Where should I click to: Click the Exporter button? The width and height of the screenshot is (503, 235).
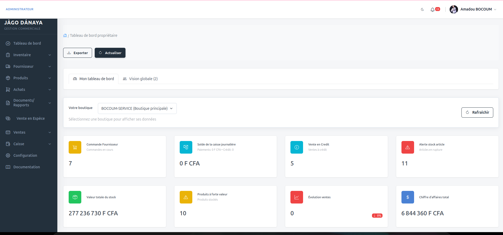[78, 53]
